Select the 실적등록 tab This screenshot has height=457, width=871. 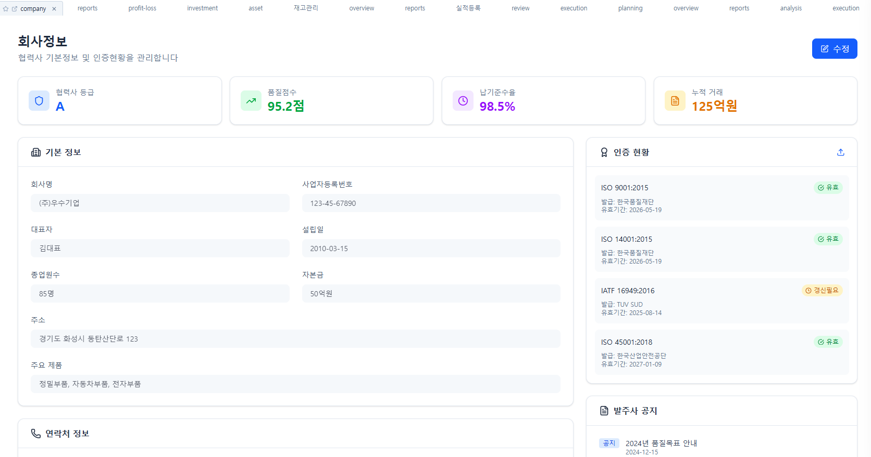[468, 8]
